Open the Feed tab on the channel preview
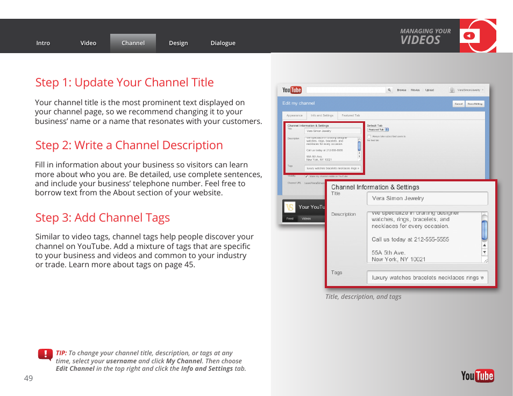The height and width of the screenshot is (396, 513). point(290,219)
